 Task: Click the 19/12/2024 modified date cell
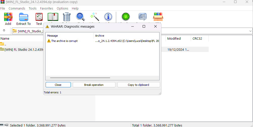(178, 49)
